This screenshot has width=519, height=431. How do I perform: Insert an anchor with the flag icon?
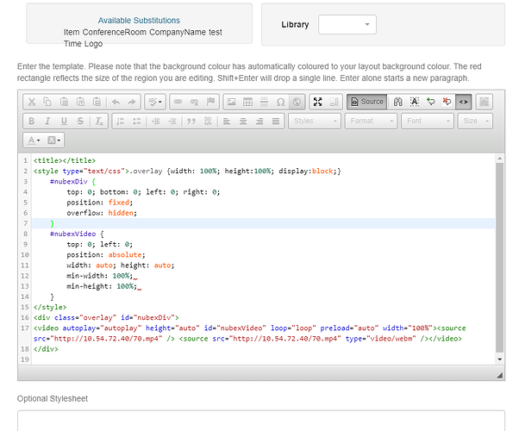pyautogui.click(x=210, y=102)
